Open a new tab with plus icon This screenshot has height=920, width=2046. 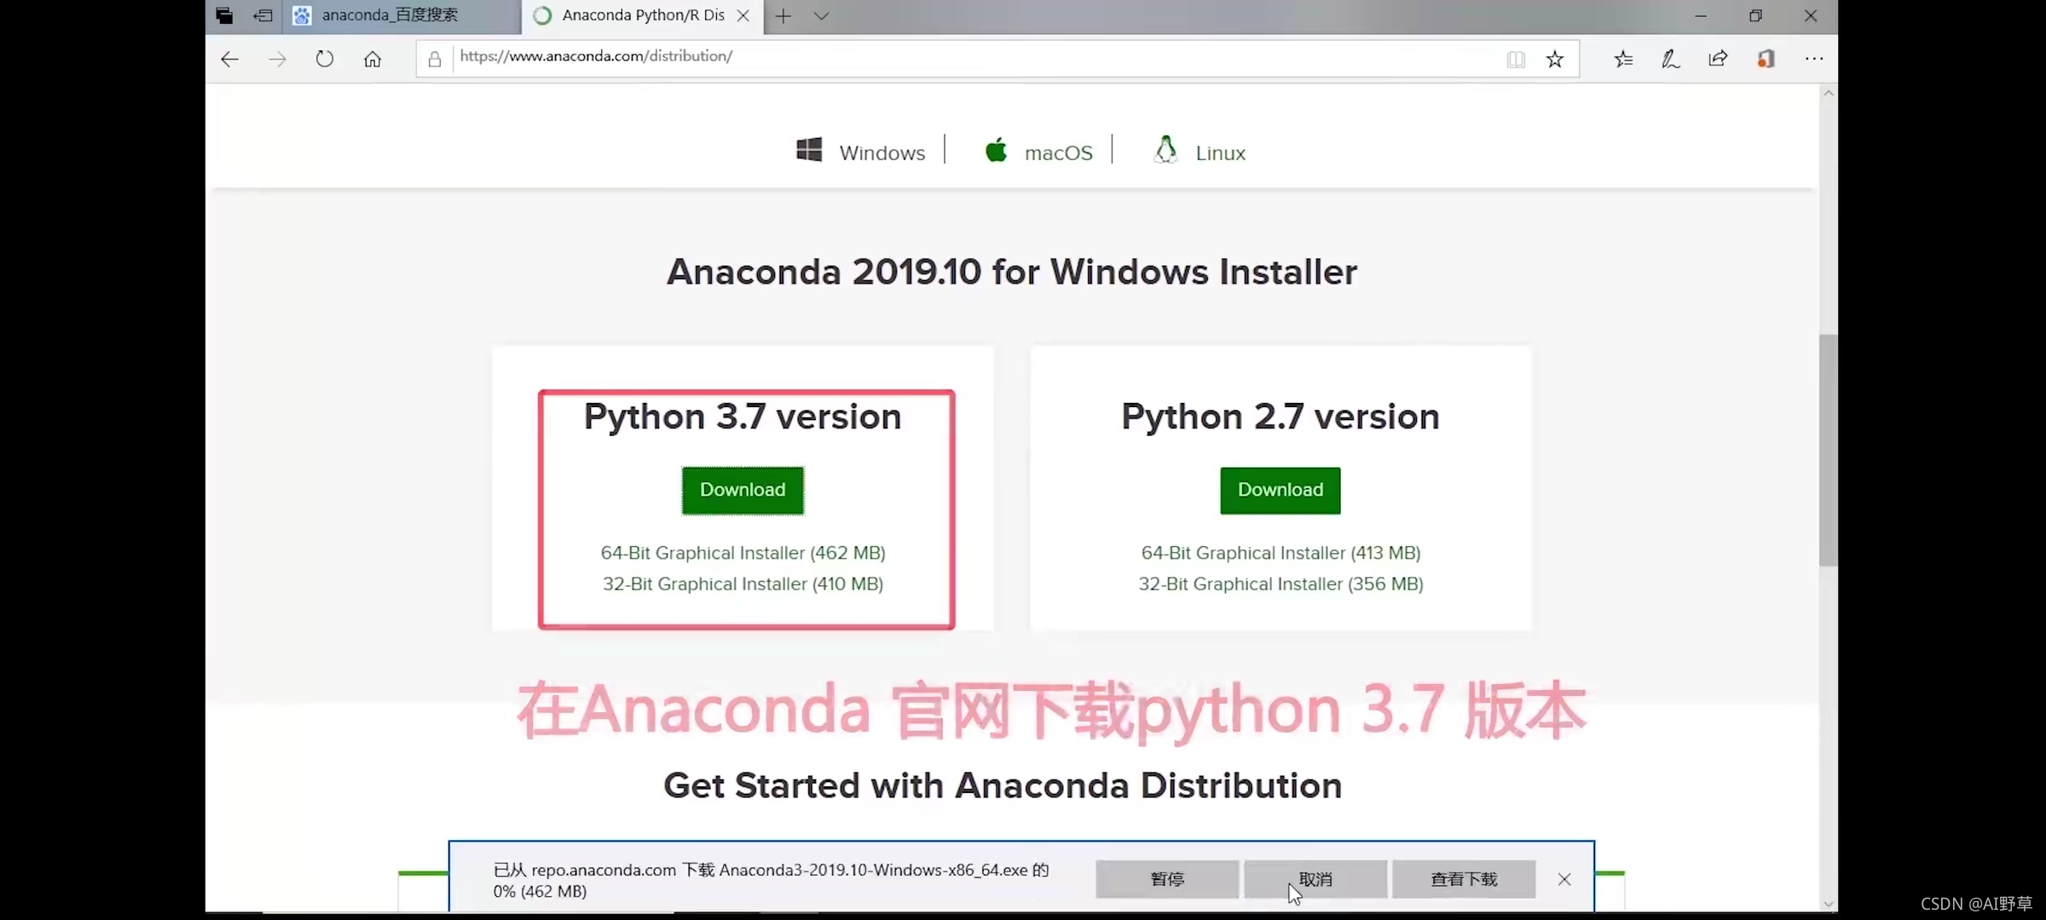(783, 15)
